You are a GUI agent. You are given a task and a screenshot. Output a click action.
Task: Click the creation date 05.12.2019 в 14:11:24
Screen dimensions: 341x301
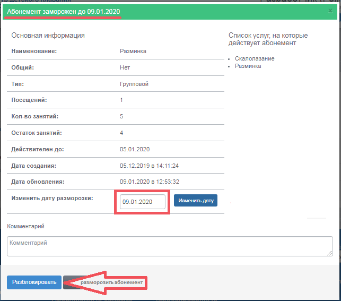point(149,166)
